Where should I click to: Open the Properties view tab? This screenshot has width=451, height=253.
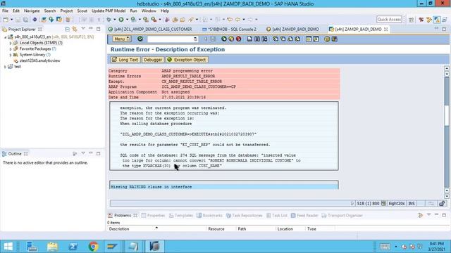coord(154,216)
